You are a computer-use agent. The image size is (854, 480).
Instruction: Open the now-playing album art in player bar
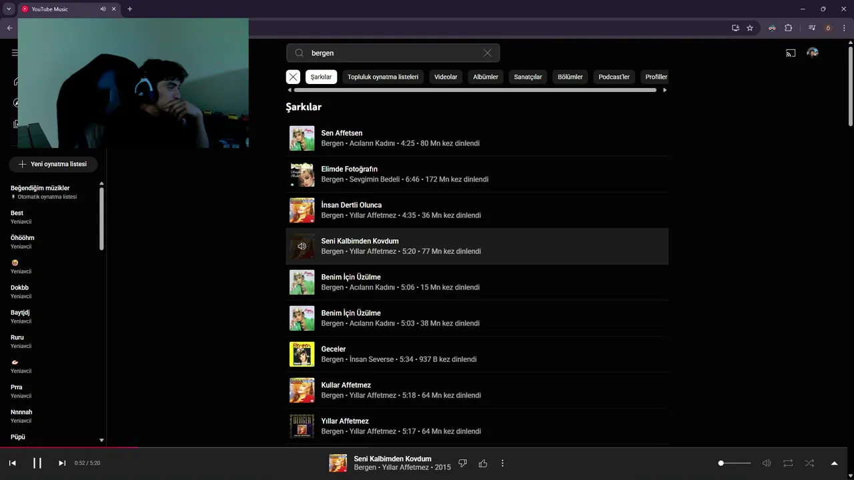coord(338,463)
